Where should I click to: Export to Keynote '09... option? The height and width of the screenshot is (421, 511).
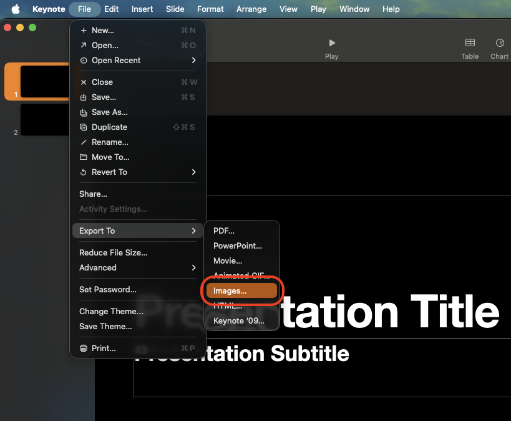coord(241,321)
